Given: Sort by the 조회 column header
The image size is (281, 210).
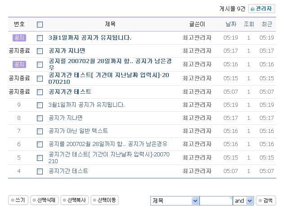Looking at the screenshot, I should pos(249,24).
